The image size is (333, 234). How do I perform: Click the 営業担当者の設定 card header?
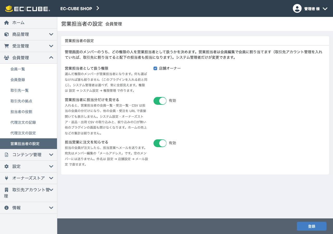[x=195, y=41]
